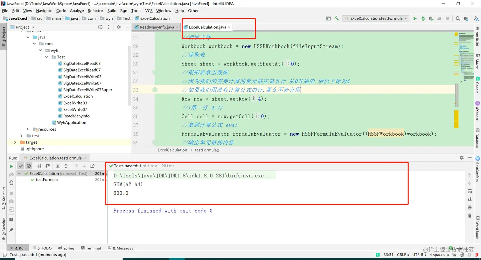Open the run anything terminal-window icon
This screenshot has width=481, height=260.
tap(328, 18)
